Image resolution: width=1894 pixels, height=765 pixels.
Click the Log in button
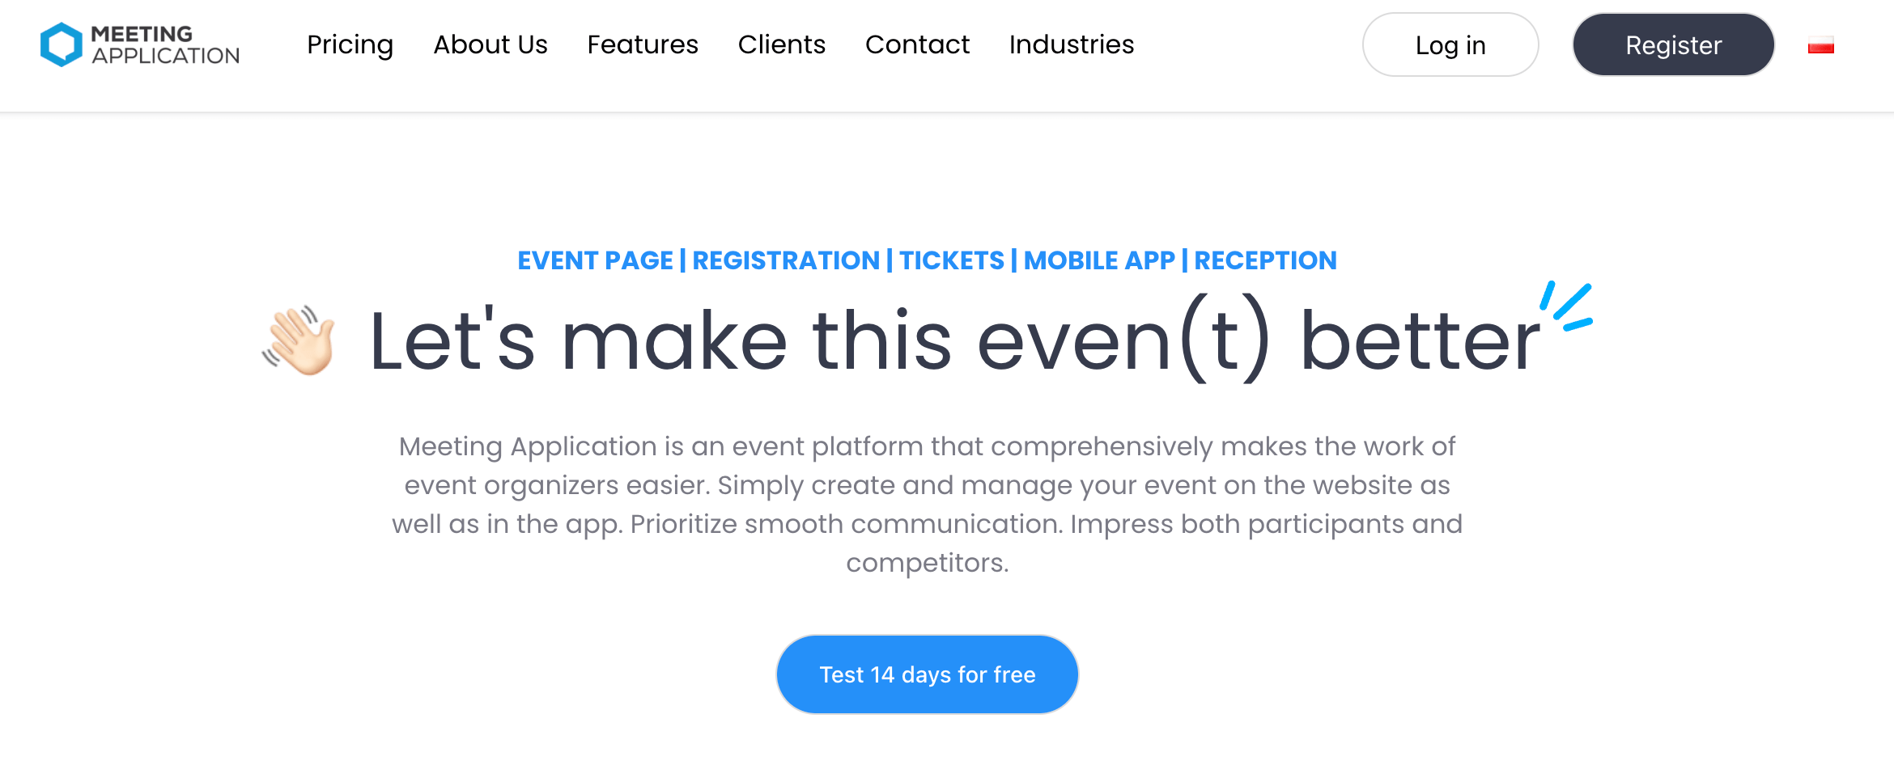click(x=1450, y=45)
